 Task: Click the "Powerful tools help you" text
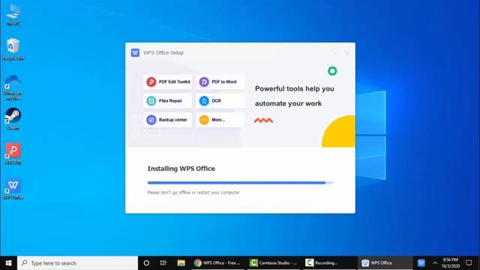point(295,88)
